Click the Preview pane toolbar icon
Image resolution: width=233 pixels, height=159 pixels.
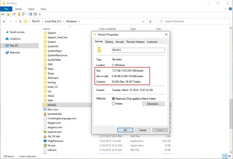[30, 14]
